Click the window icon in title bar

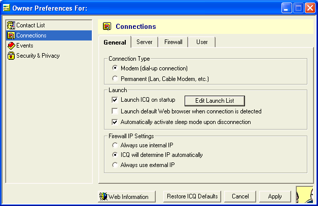[x=7, y=8]
